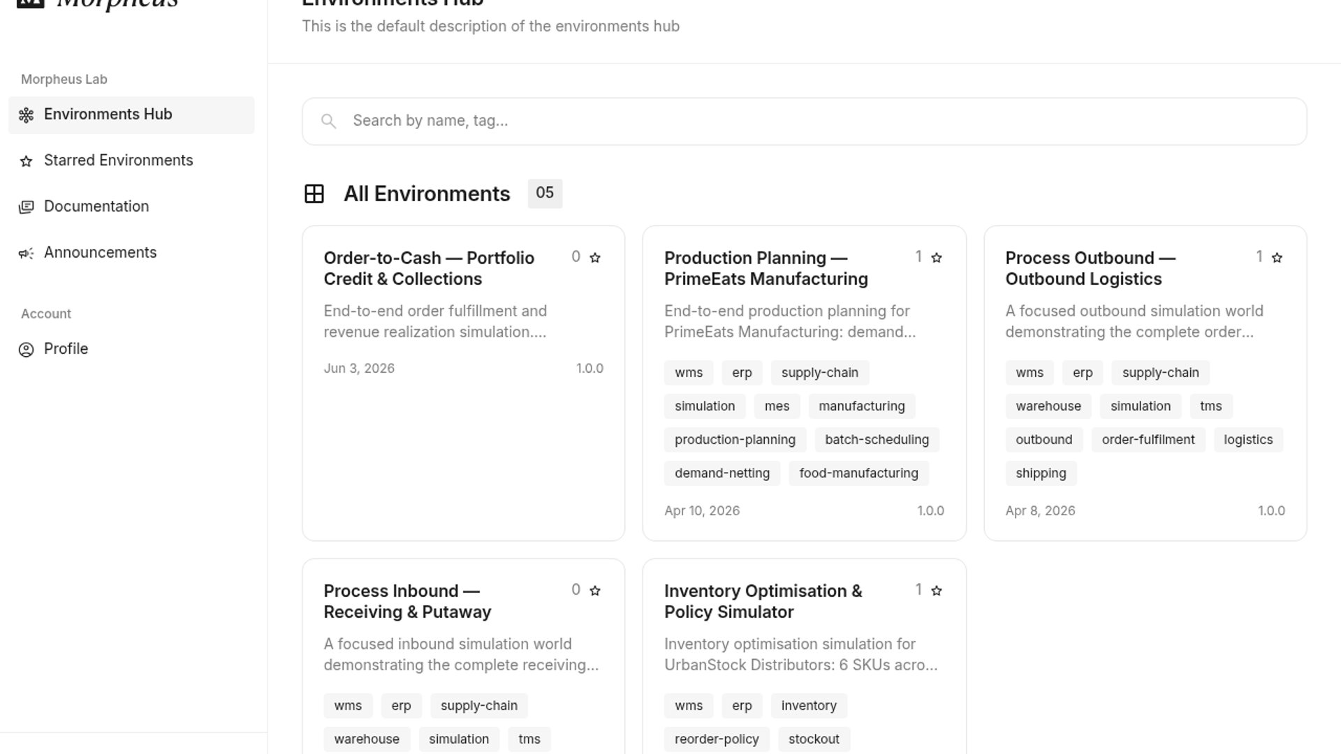
Task: Toggle star on Process Outbound card
Action: pyautogui.click(x=1277, y=258)
